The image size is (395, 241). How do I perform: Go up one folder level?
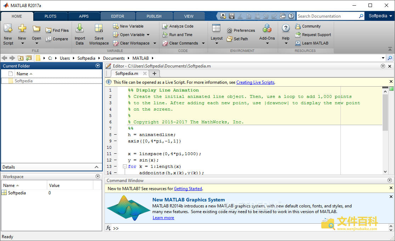(21, 58)
